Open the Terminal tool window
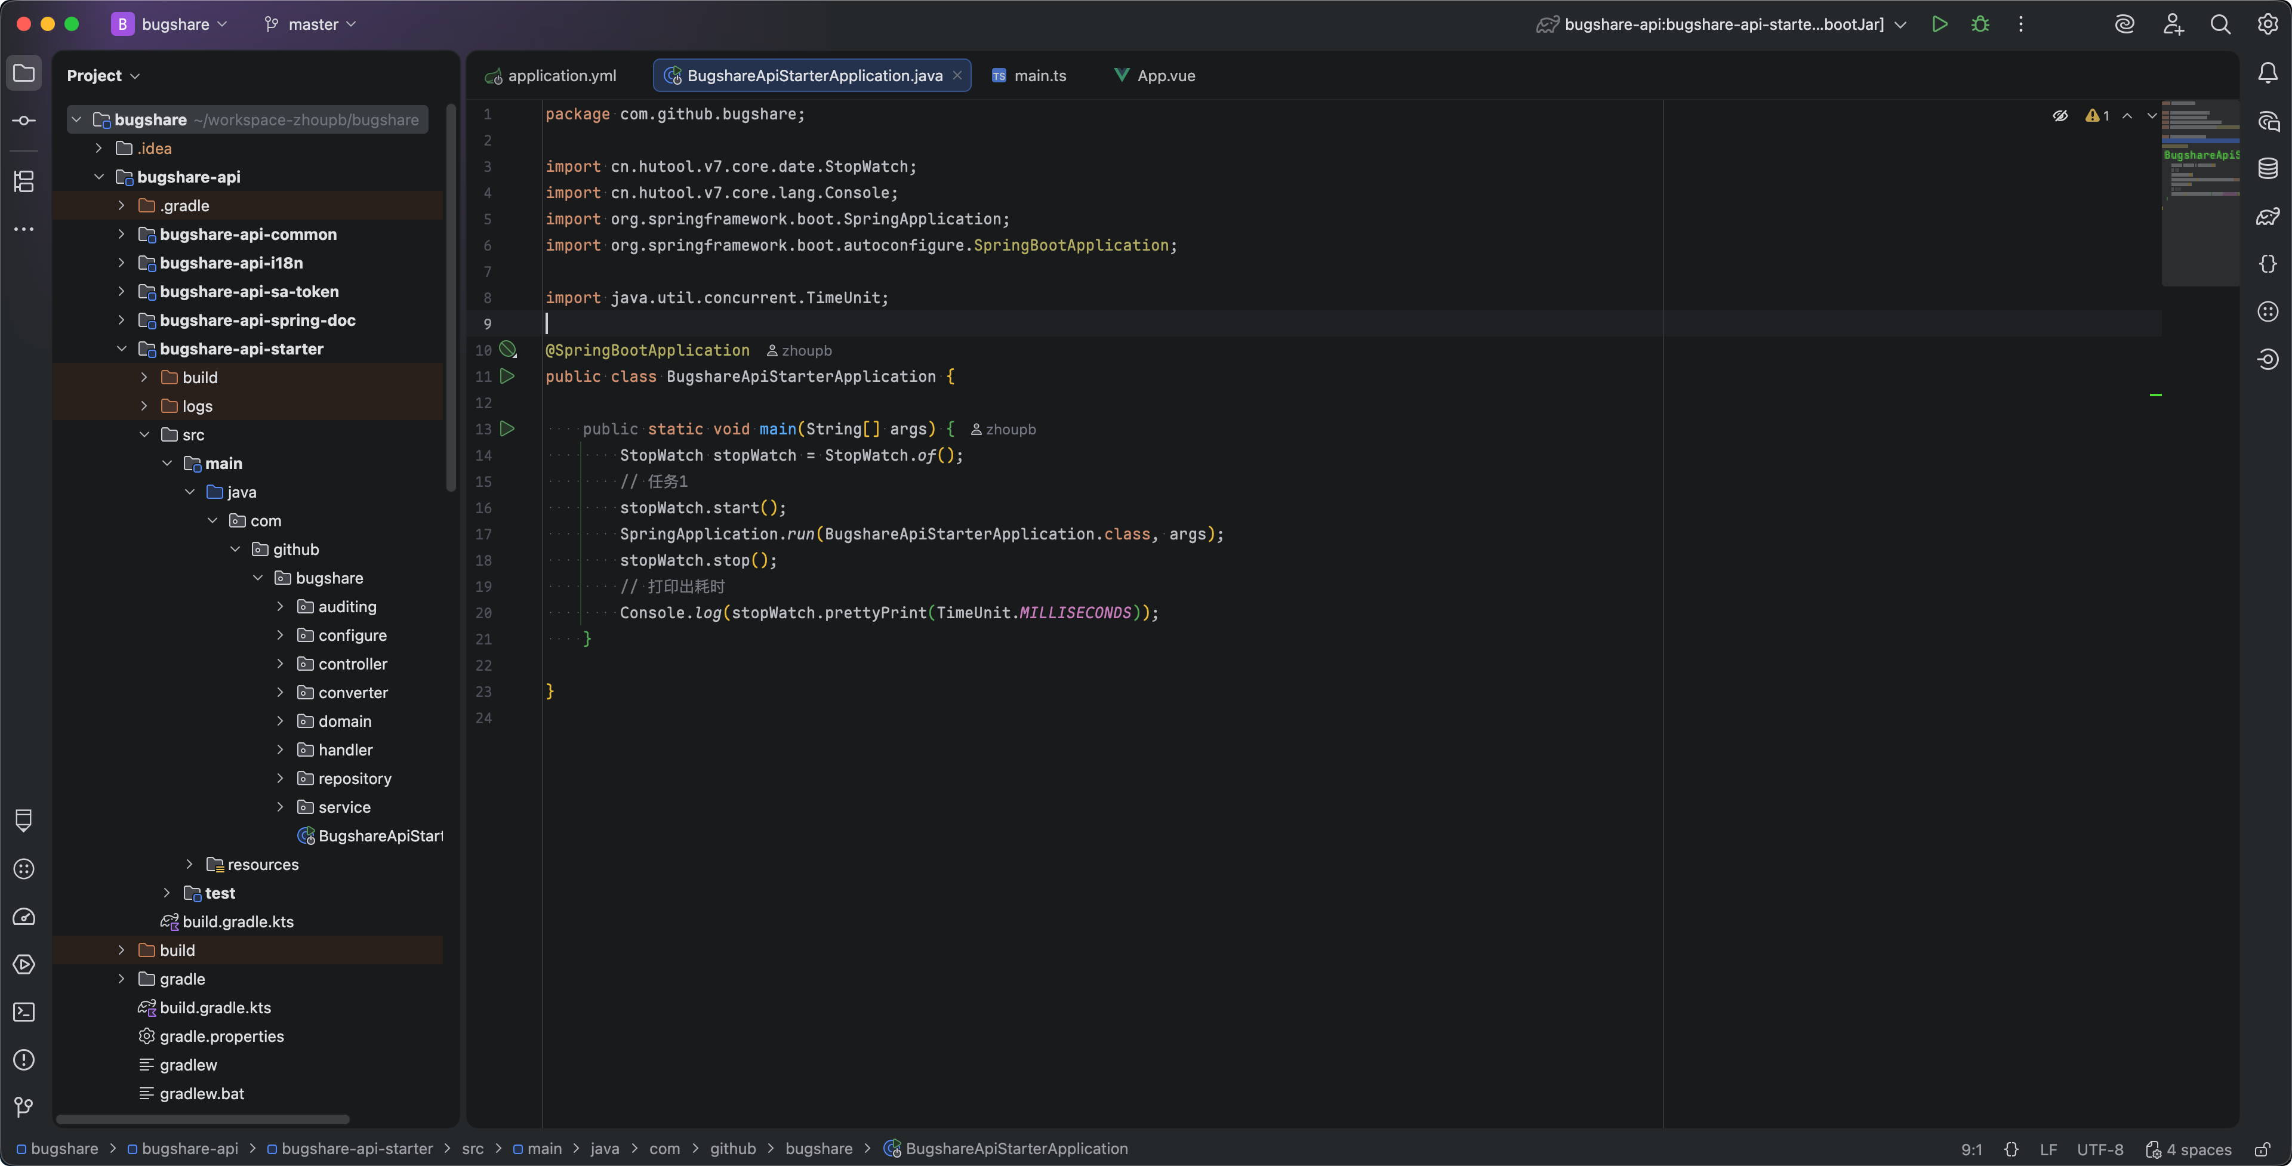Screen dimensions: 2292x1166 click(24, 1012)
